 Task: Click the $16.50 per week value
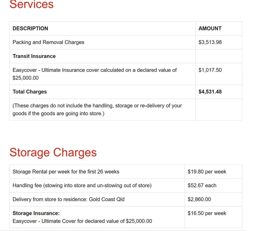click(207, 213)
